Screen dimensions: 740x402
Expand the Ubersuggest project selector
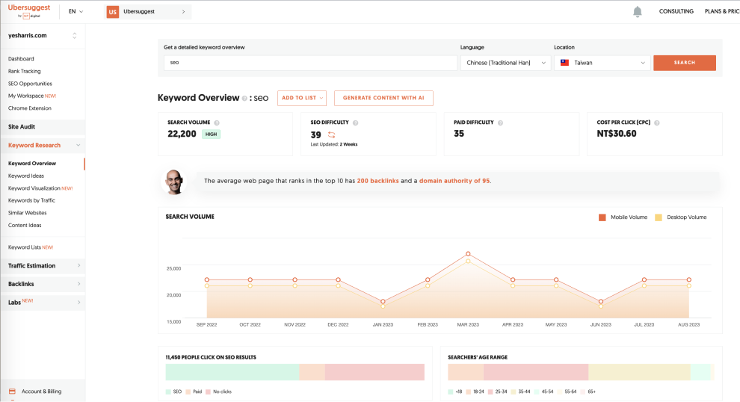148,12
